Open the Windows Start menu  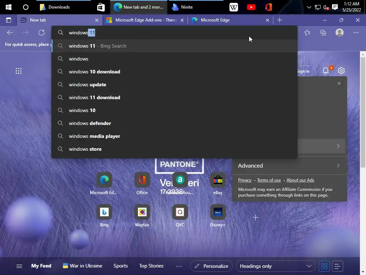pyautogui.click(x=9, y=7)
